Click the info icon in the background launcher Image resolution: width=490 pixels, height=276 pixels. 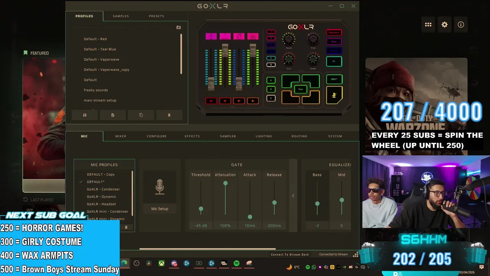click(x=461, y=25)
